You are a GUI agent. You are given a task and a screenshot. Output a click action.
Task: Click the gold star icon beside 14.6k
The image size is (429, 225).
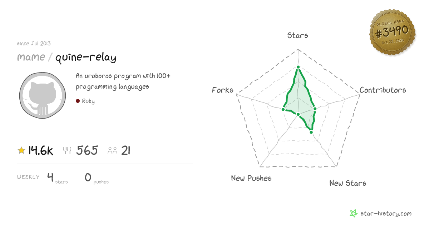pos(21,151)
